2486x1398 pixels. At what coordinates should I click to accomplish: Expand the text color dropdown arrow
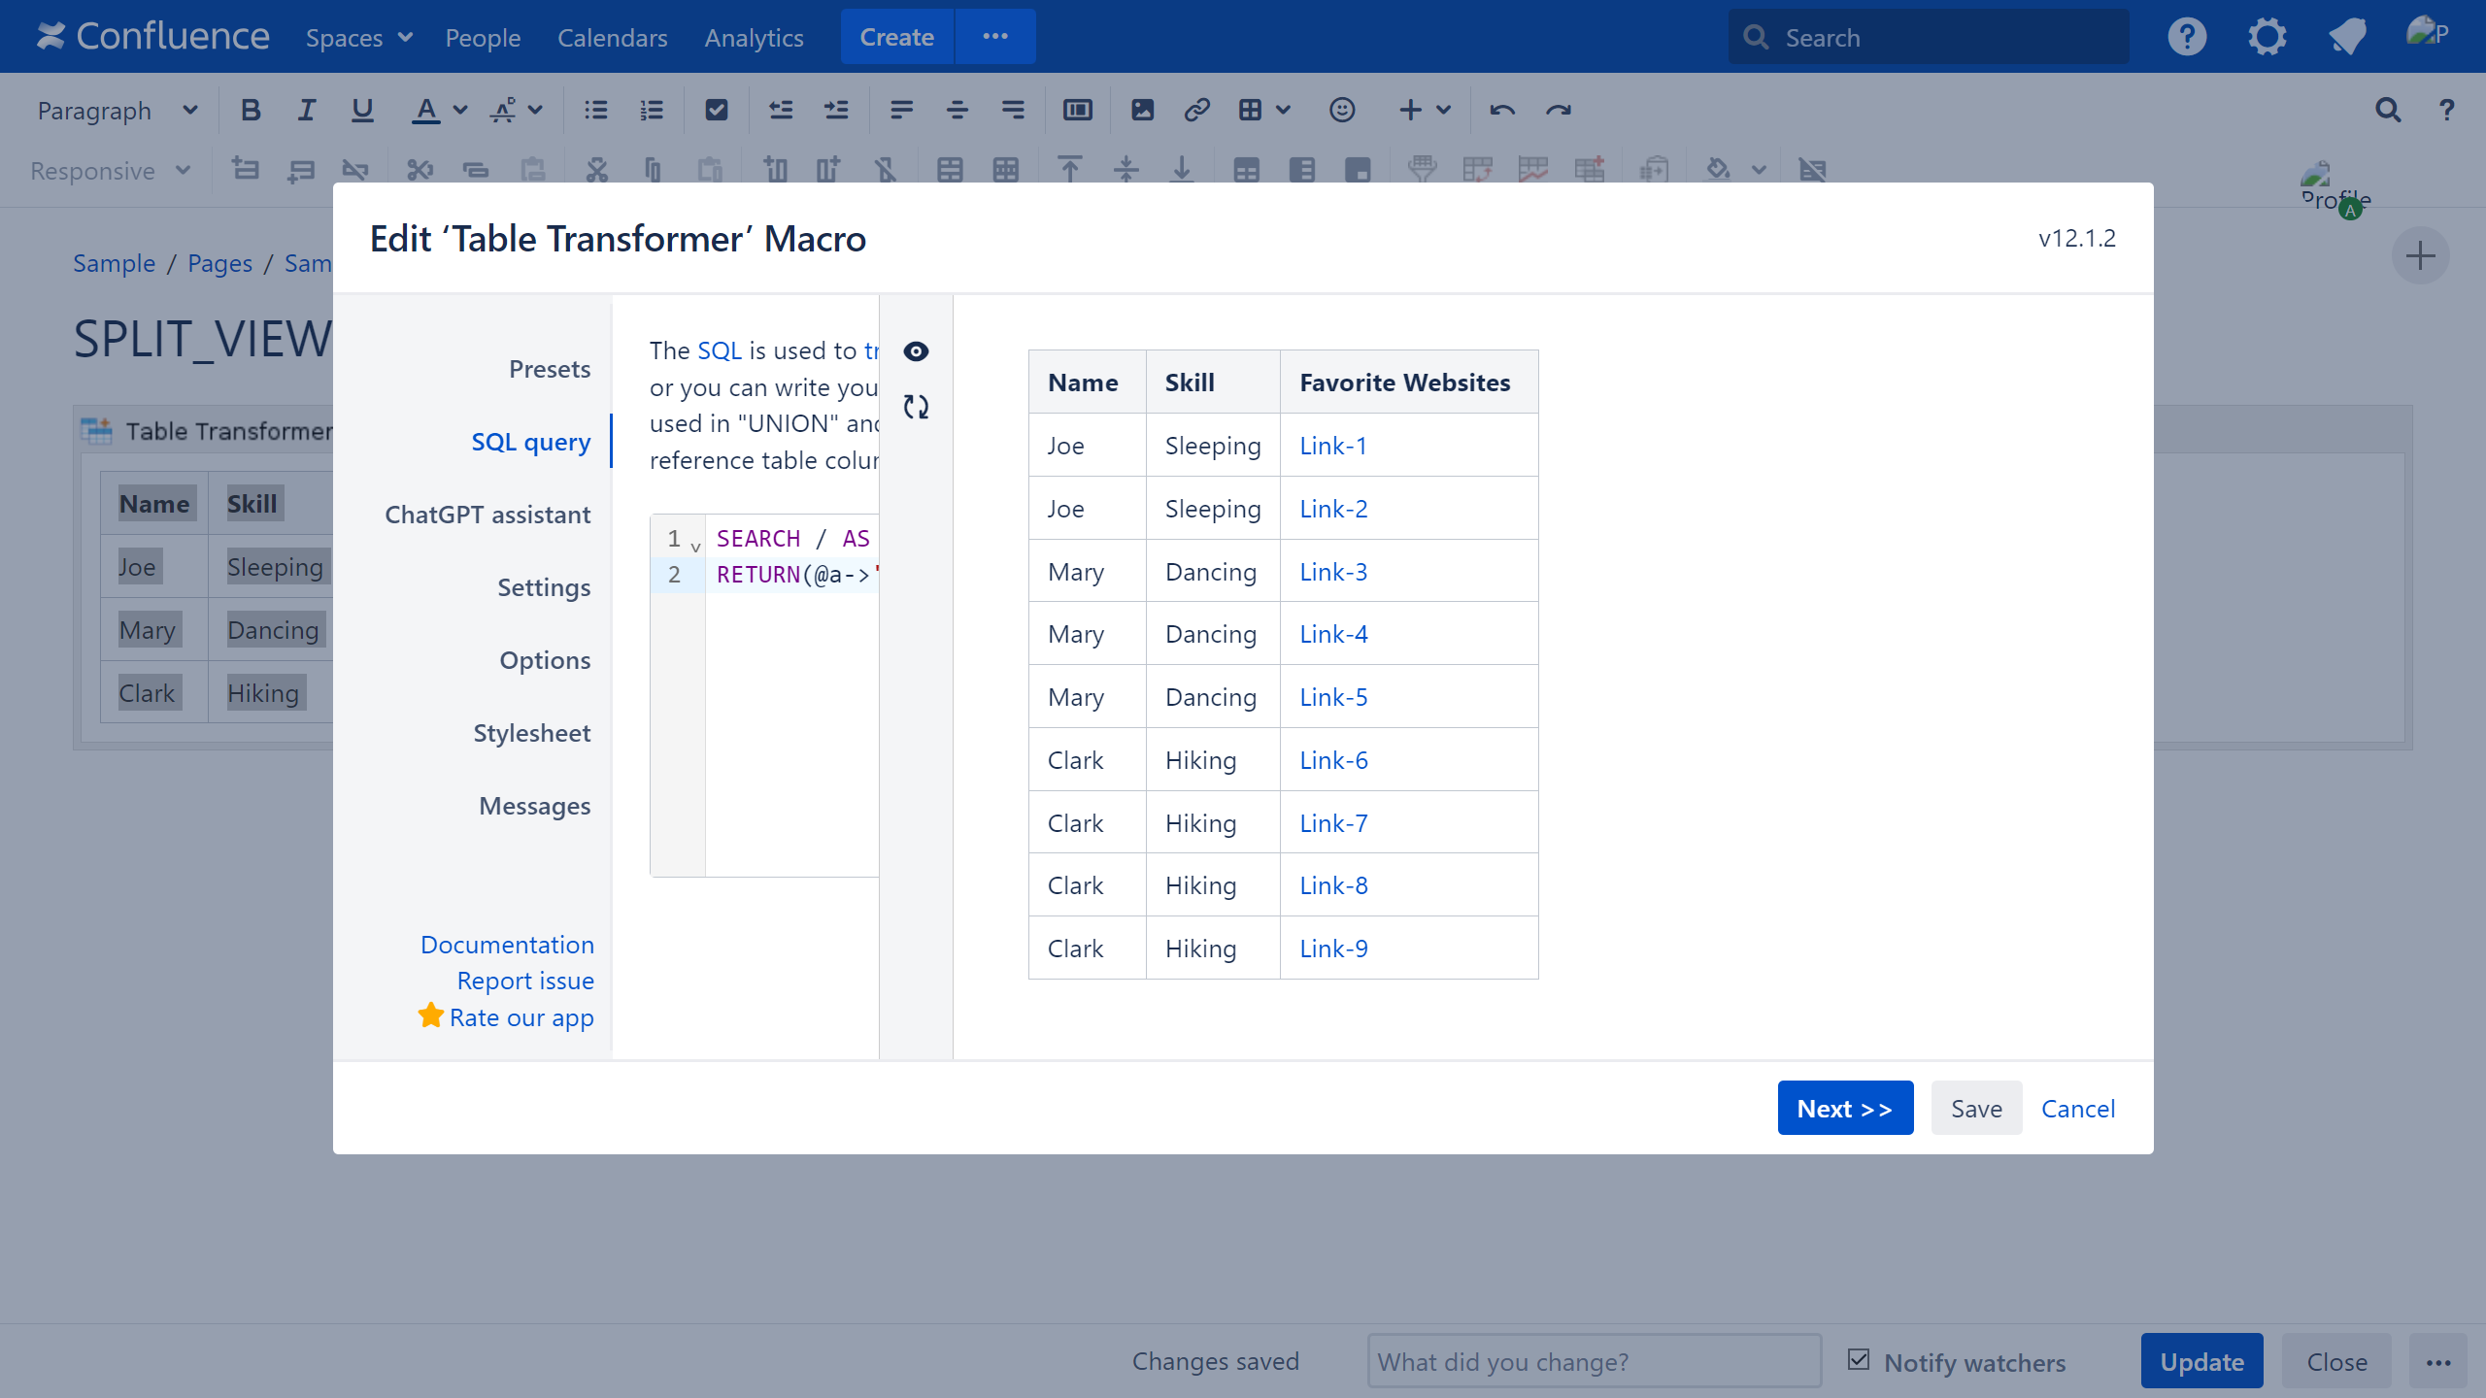click(460, 110)
